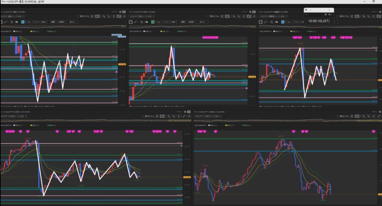The height and width of the screenshot is (206, 382).
Task: Open line style dropdown in weekly chart
Action: 38,22
